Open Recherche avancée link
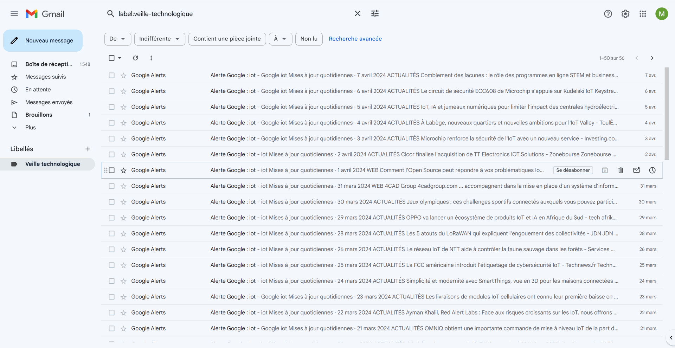 click(x=355, y=39)
